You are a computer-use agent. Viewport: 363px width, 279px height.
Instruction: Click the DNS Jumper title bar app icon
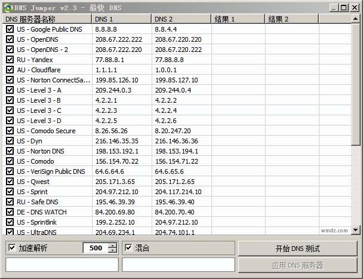pos(8,8)
